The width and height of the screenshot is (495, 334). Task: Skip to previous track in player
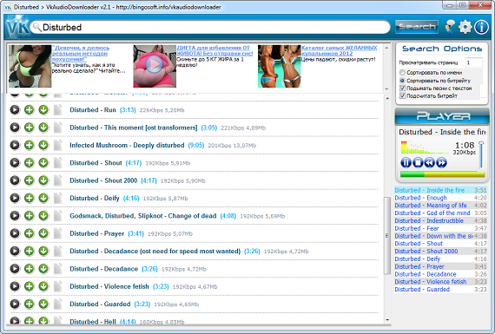click(x=429, y=163)
